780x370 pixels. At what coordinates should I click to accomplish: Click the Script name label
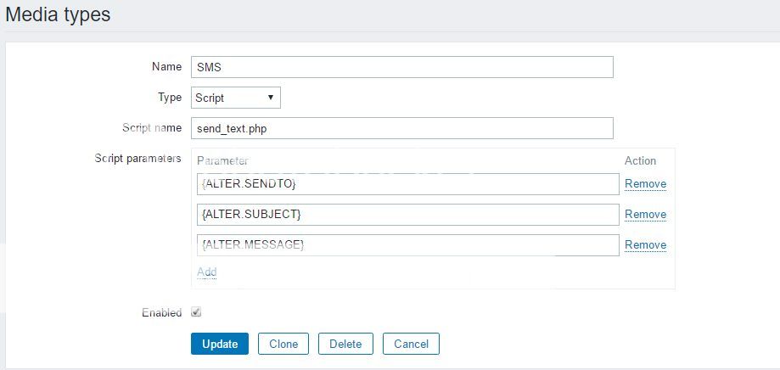pos(152,128)
